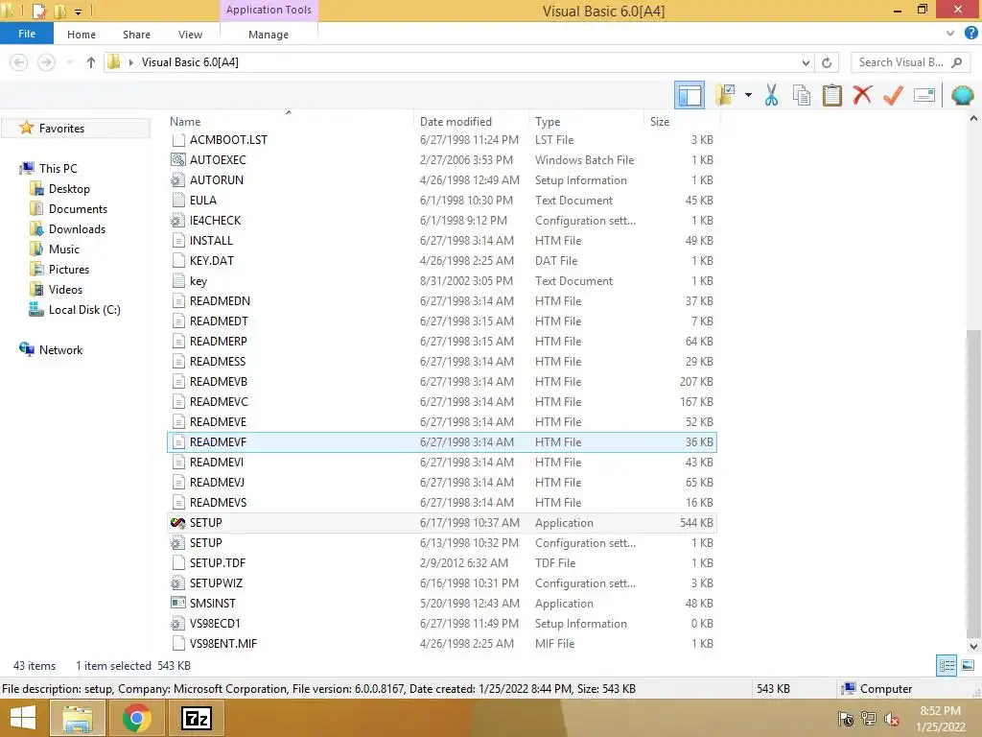The width and height of the screenshot is (982, 737).
Task: Select the READMEVF file row
Action: [441, 441]
